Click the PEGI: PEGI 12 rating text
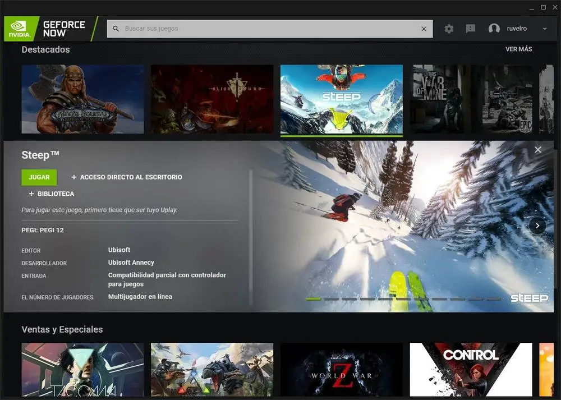 click(x=43, y=230)
